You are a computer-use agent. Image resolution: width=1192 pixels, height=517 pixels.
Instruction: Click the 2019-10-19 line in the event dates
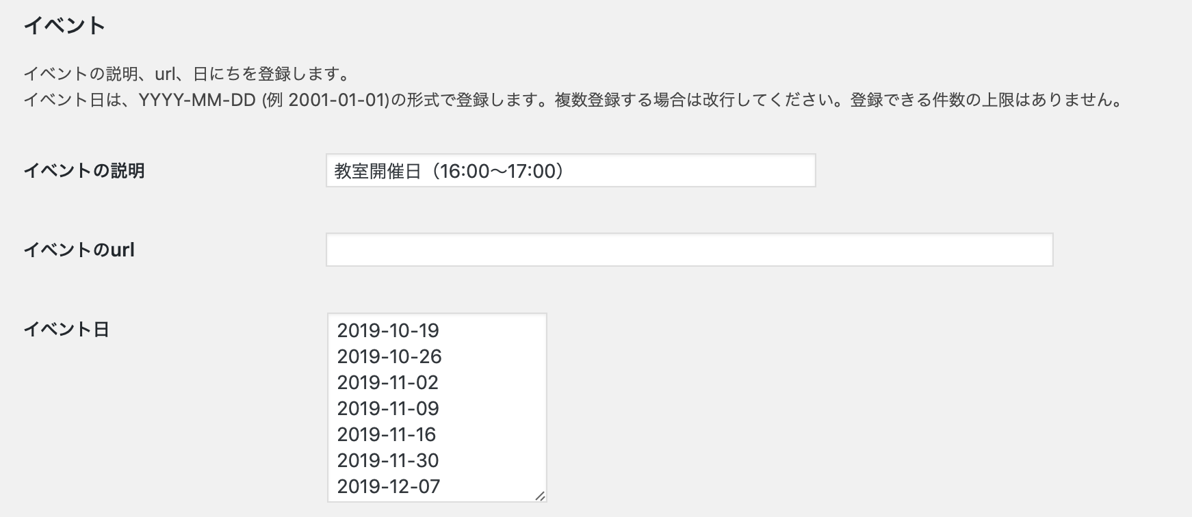[388, 331]
